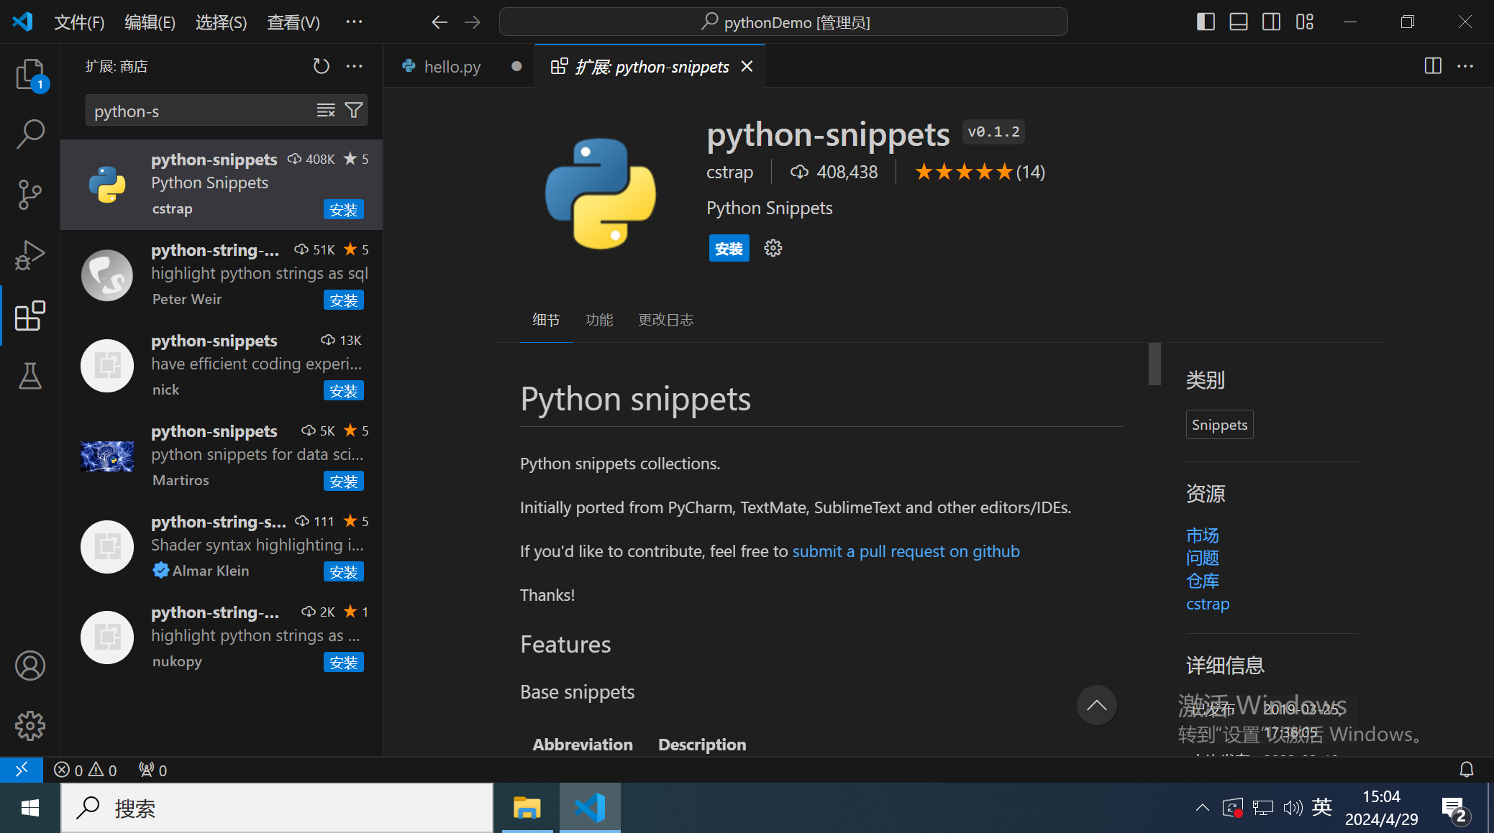Screen dimensions: 1494x833
Task: Install nukopy's python-string extension
Action: (x=344, y=663)
